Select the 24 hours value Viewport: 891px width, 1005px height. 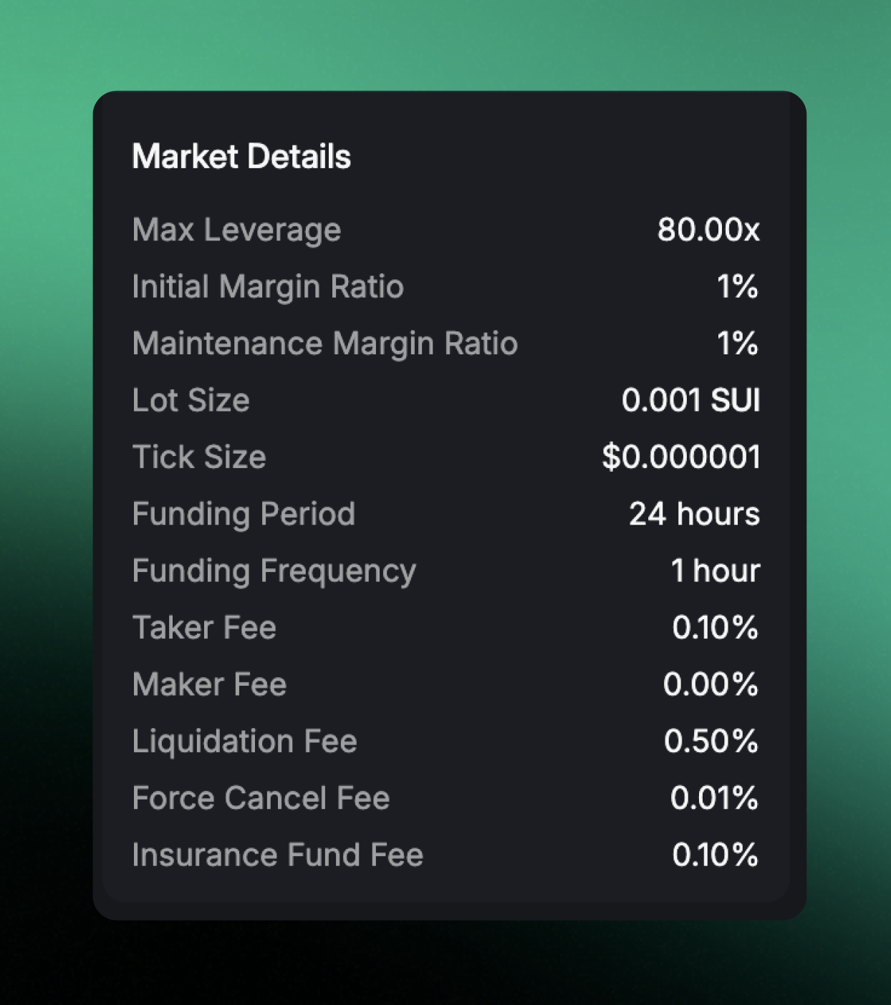pos(693,514)
